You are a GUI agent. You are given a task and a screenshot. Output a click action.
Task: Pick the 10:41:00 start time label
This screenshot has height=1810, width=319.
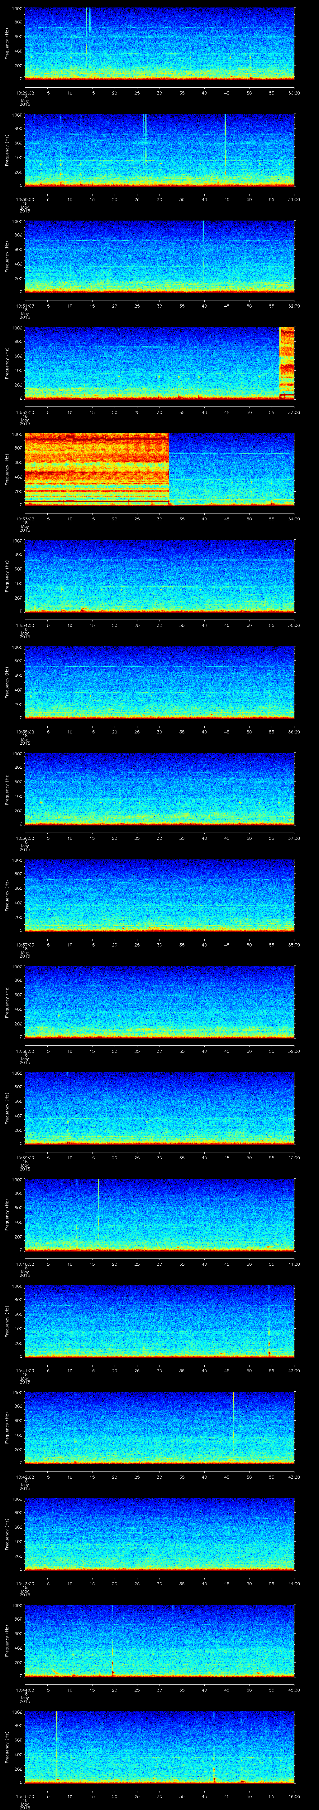[25, 1370]
